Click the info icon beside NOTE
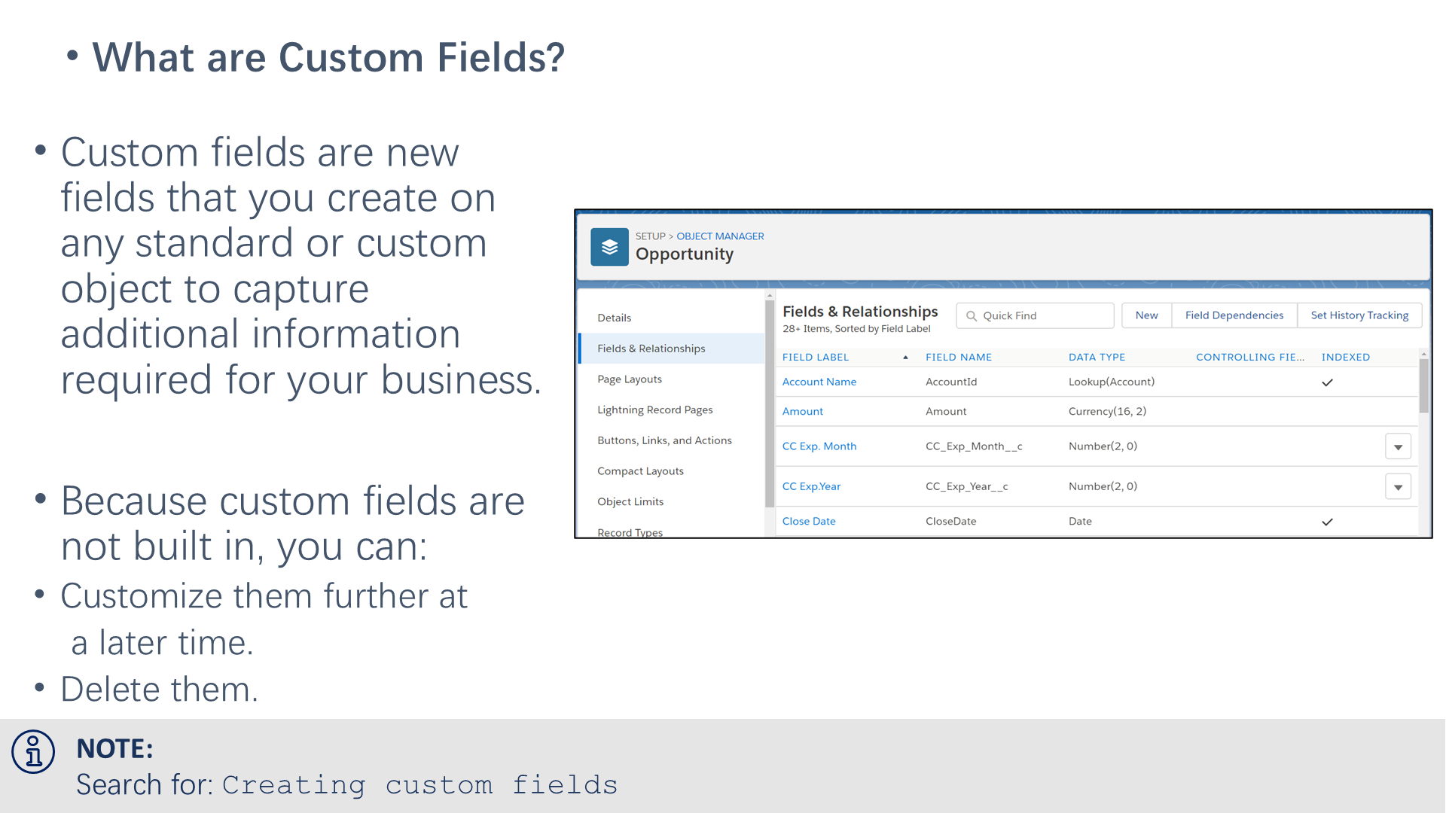 click(33, 751)
